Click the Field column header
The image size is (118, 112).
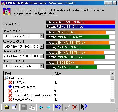coord(28,74)
